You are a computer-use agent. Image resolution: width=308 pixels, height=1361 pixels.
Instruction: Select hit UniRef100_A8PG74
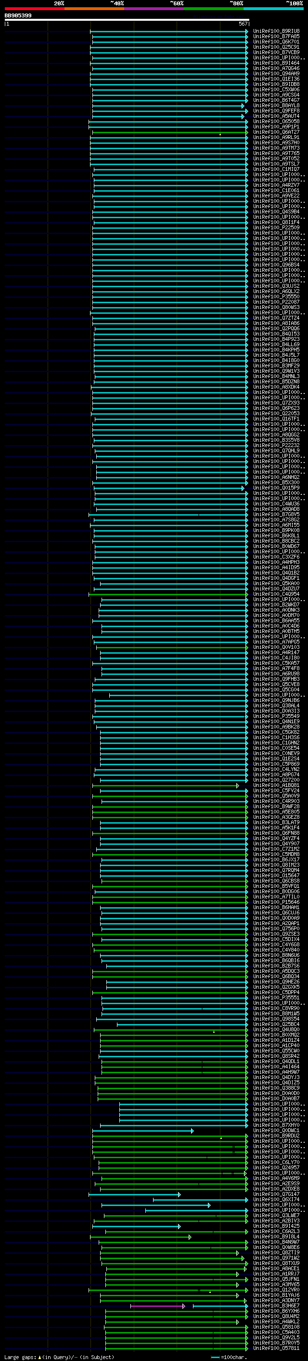point(276,774)
